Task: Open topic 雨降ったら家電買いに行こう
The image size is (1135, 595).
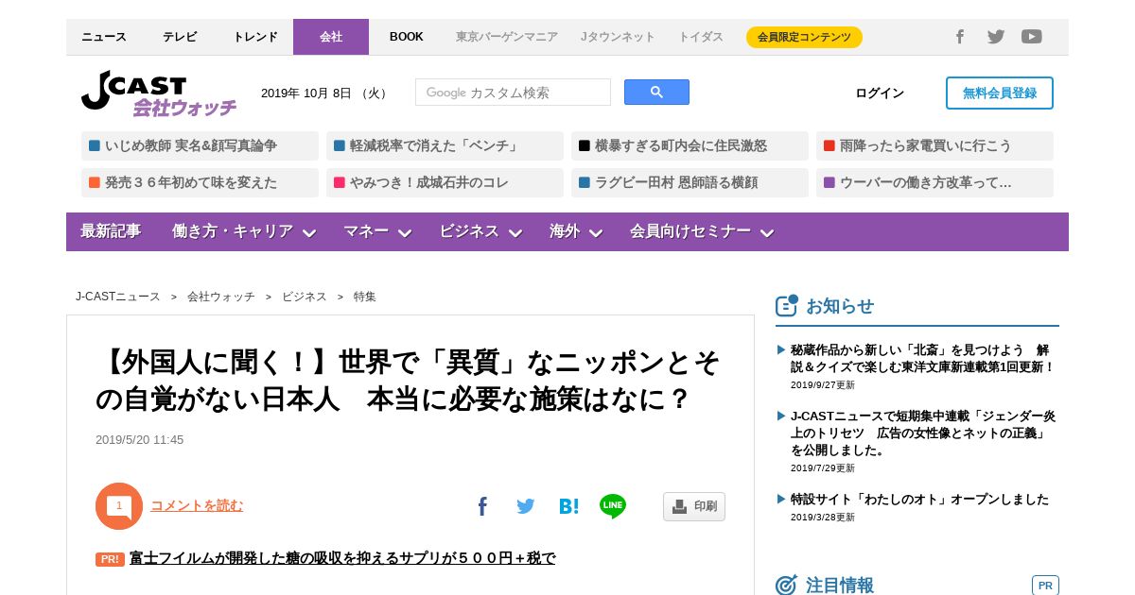Action: [934, 145]
